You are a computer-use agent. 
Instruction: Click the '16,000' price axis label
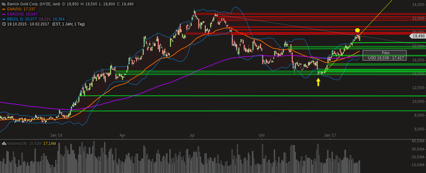[x=418, y=60]
